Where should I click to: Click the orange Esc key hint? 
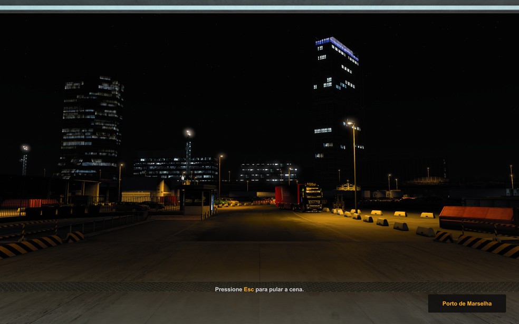(x=248, y=289)
